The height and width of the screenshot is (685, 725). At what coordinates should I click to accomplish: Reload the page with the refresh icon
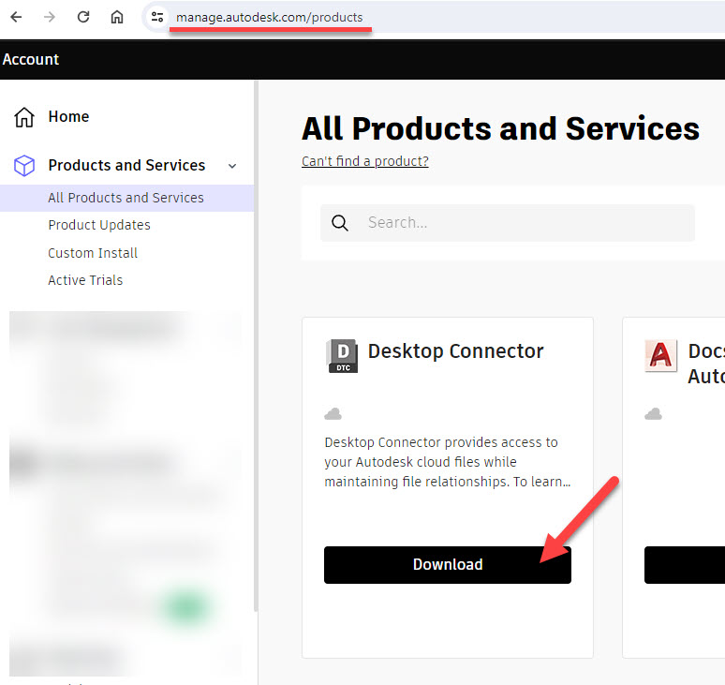(83, 17)
